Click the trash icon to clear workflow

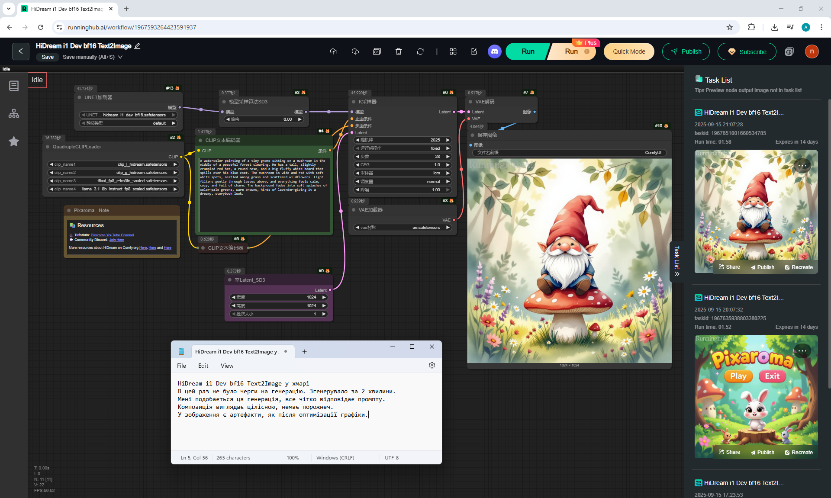click(x=398, y=51)
